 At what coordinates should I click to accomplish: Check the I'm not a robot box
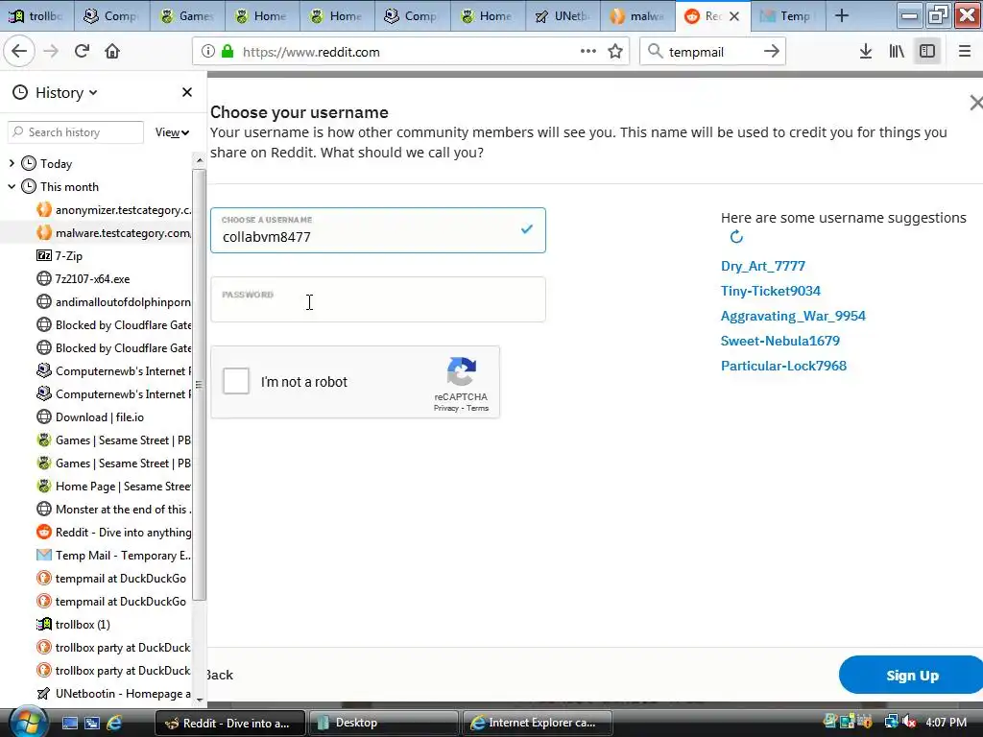(x=236, y=381)
